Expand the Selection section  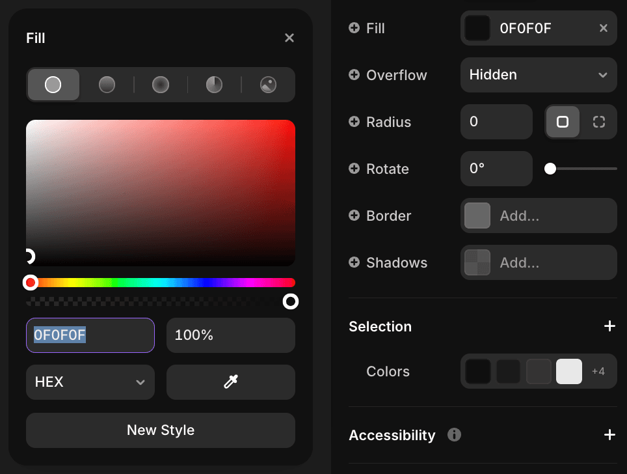pyautogui.click(x=609, y=326)
